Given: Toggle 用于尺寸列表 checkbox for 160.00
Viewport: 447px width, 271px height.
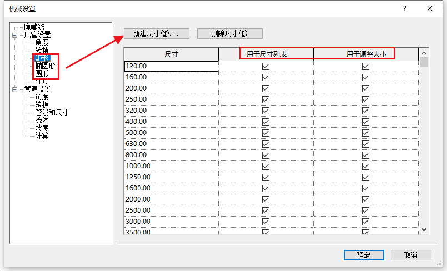Looking at the screenshot, I should coord(265,78).
